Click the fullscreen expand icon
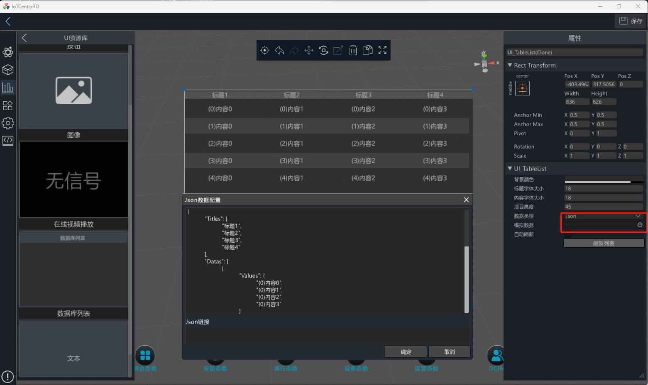The image size is (648, 385). click(382, 50)
